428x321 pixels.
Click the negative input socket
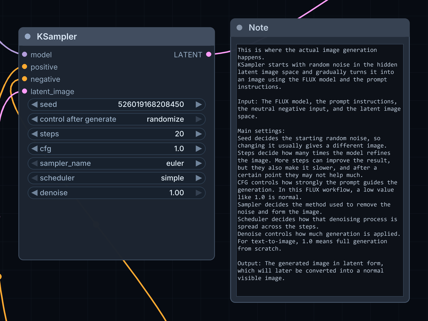coord(25,79)
